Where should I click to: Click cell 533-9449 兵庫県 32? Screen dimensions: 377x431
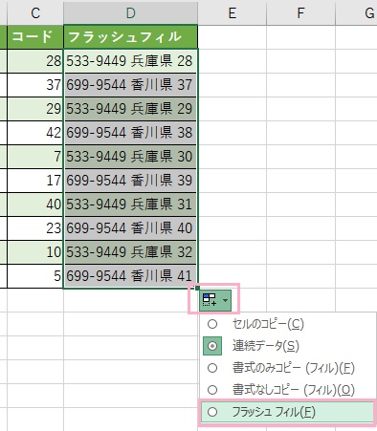tap(130, 252)
